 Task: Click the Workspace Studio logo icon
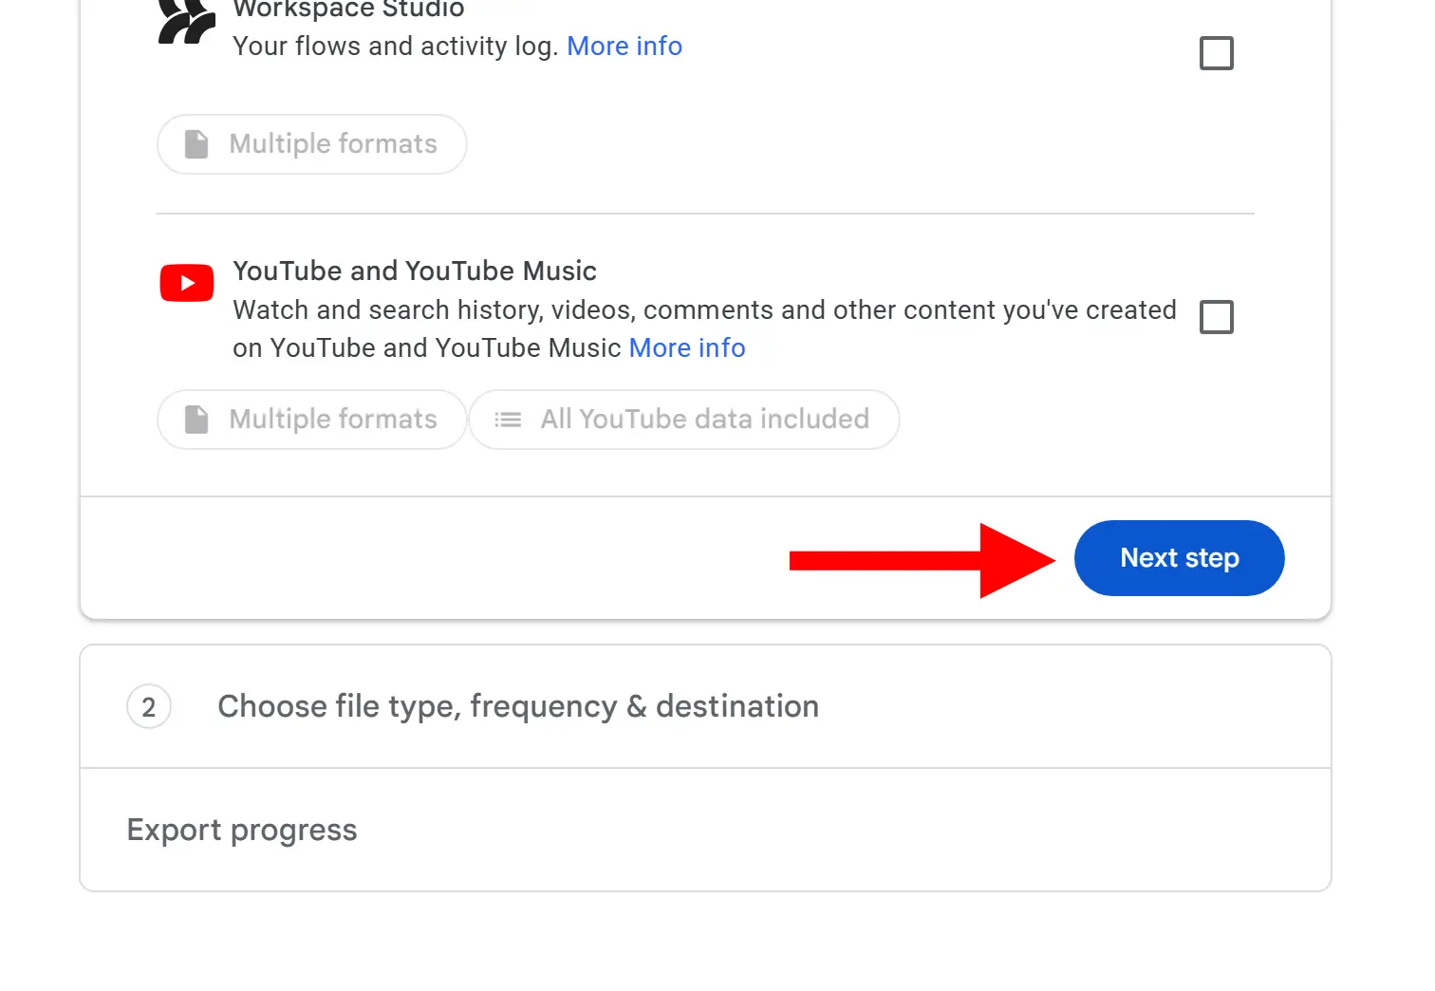click(x=186, y=23)
